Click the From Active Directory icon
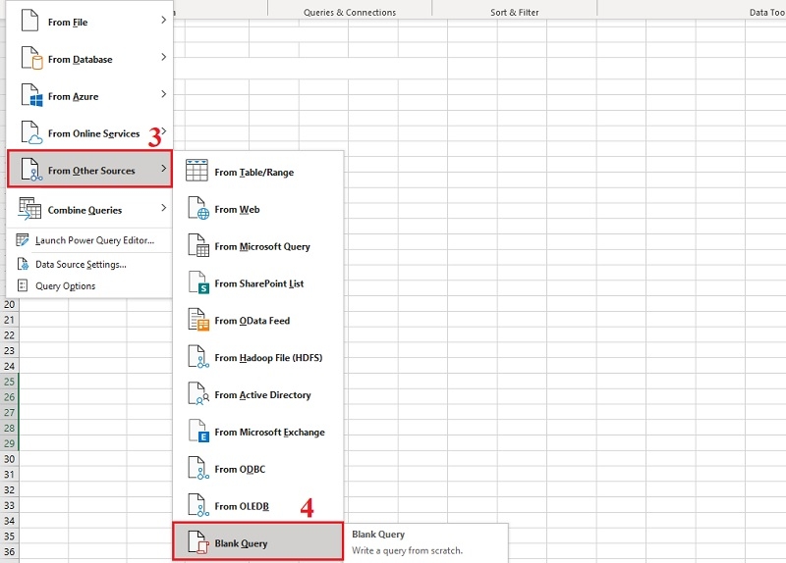 (198, 394)
